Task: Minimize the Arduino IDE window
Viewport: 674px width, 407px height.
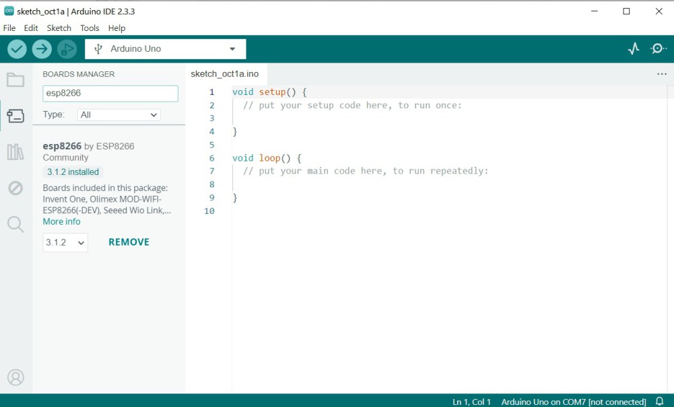Action: [x=595, y=11]
